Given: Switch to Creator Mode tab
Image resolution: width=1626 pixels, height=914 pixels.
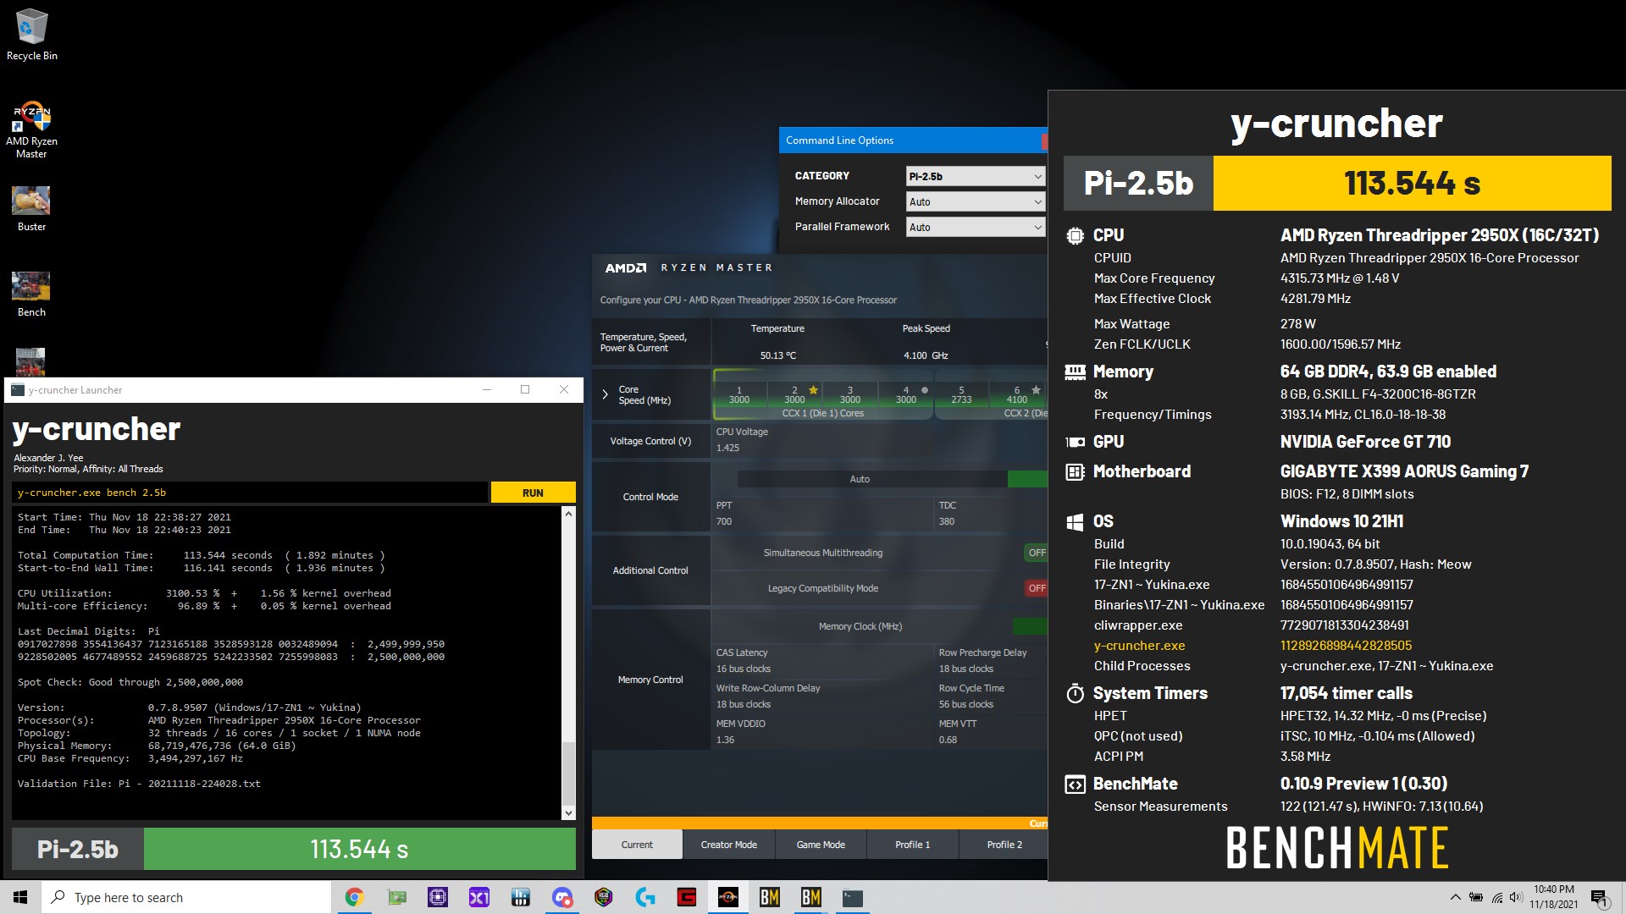Looking at the screenshot, I should (729, 845).
